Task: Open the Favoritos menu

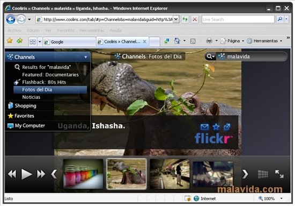Action: point(65,30)
